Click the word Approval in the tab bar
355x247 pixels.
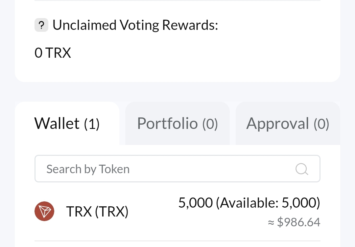coord(278,124)
